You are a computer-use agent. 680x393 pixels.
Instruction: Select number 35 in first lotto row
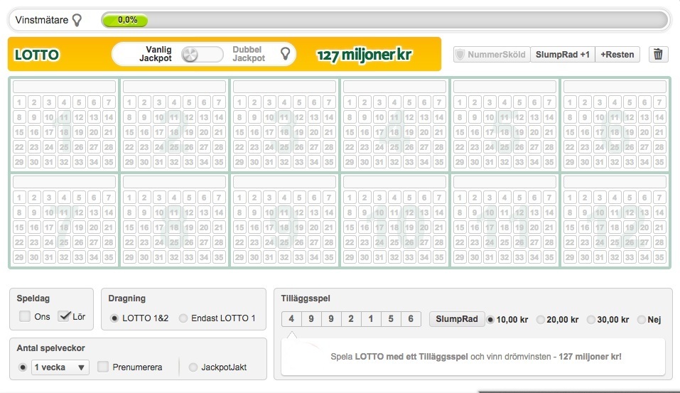coord(109,162)
